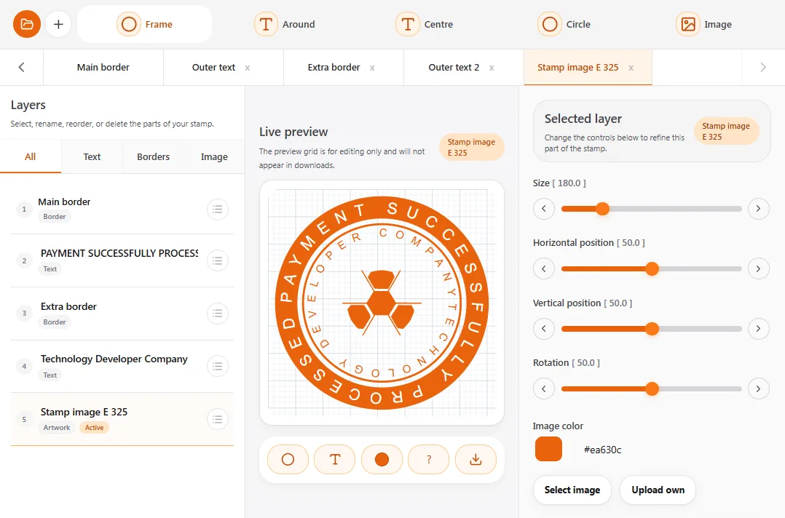Click the #ea630c color hex value
The image size is (785, 518).
tap(603, 450)
